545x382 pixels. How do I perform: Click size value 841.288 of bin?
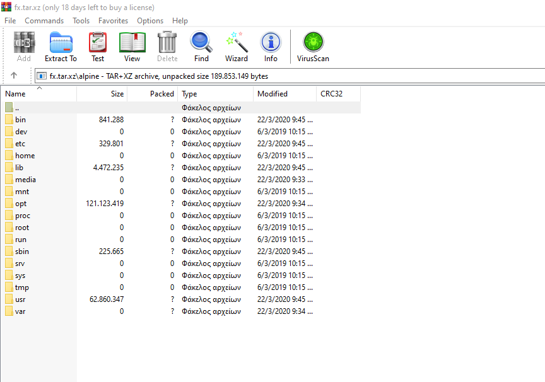(x=111, y=120)
